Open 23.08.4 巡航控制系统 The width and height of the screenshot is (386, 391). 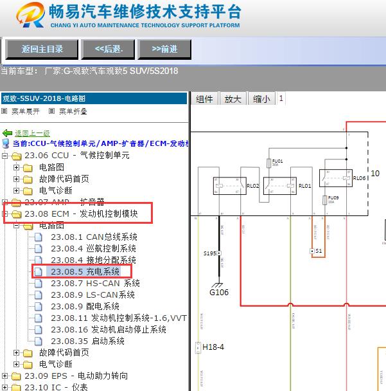[x=93, y=248]
